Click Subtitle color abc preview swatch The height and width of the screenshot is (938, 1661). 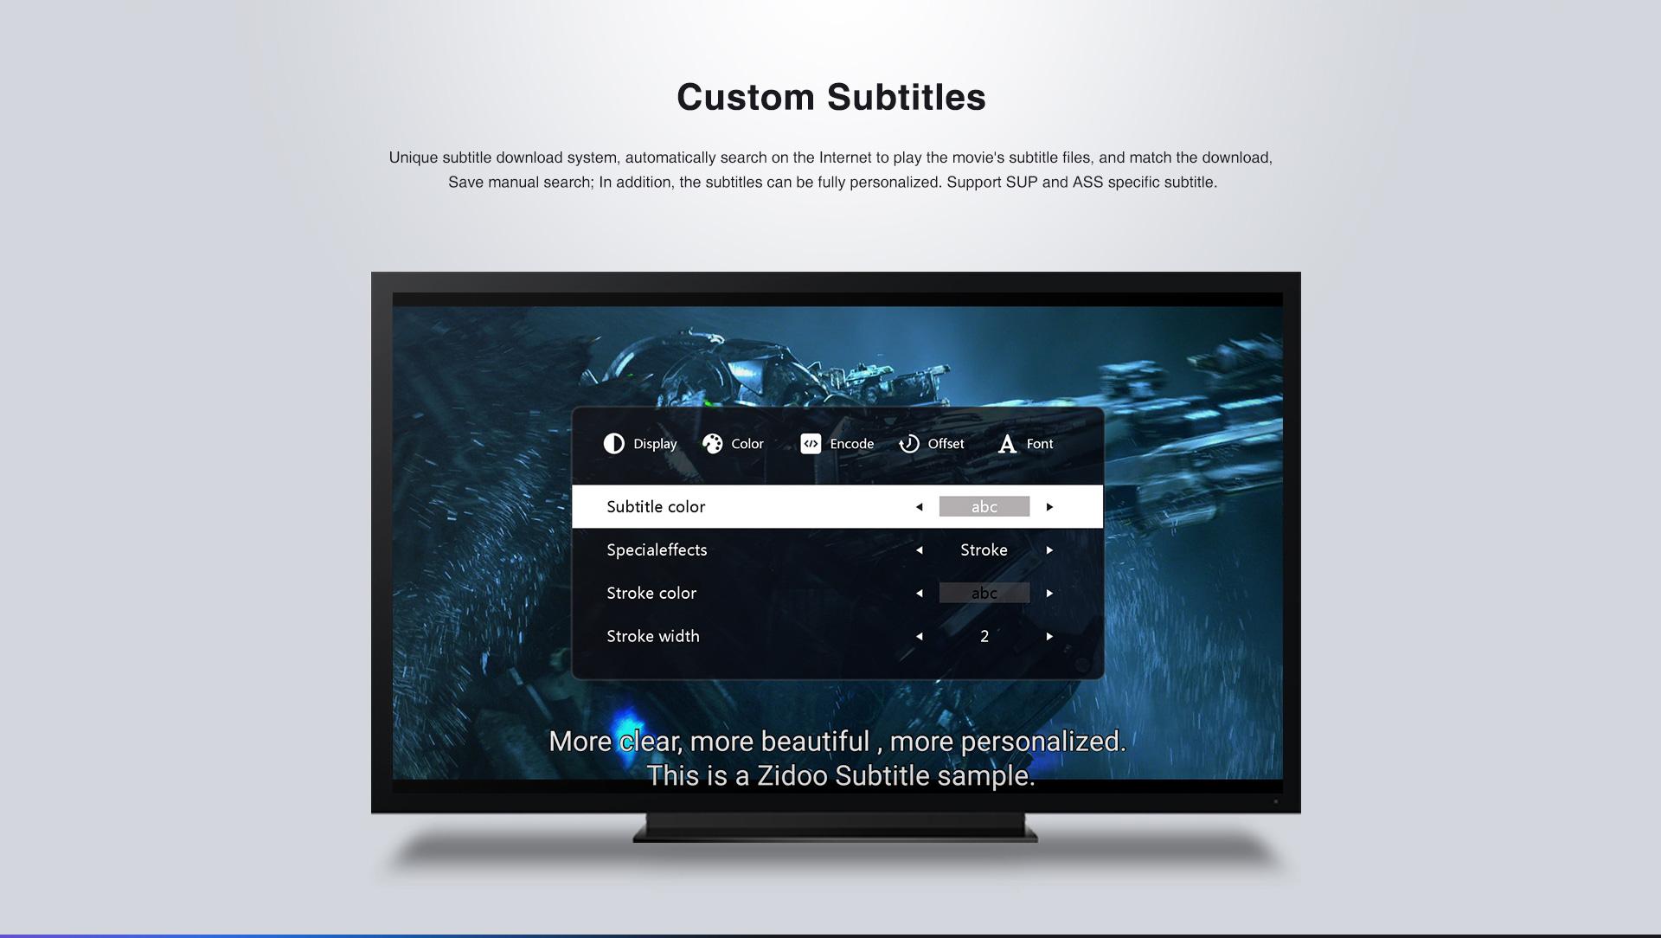point(984,505)
